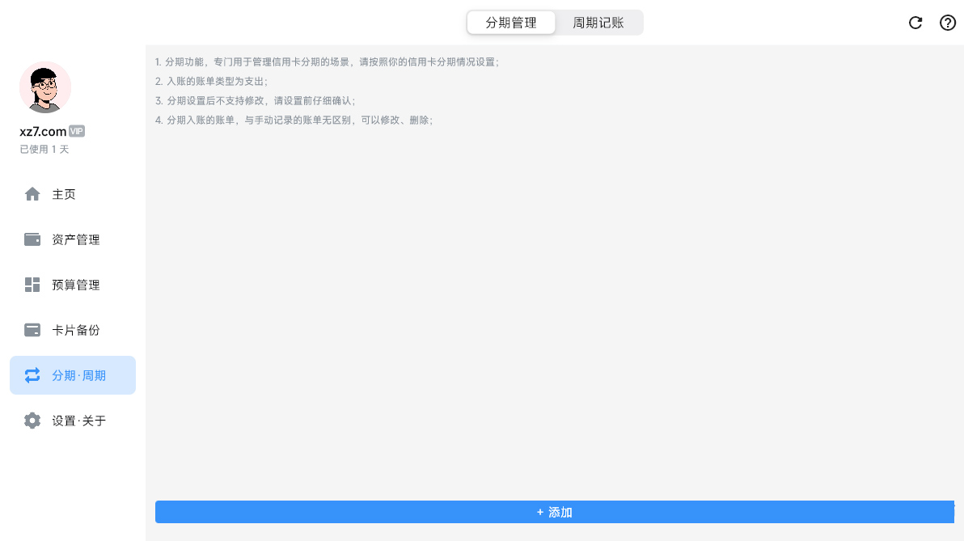Click the user avatar picture
This screenshot has width=964, height=541.
pyautogui.click(x=45, y=87)
